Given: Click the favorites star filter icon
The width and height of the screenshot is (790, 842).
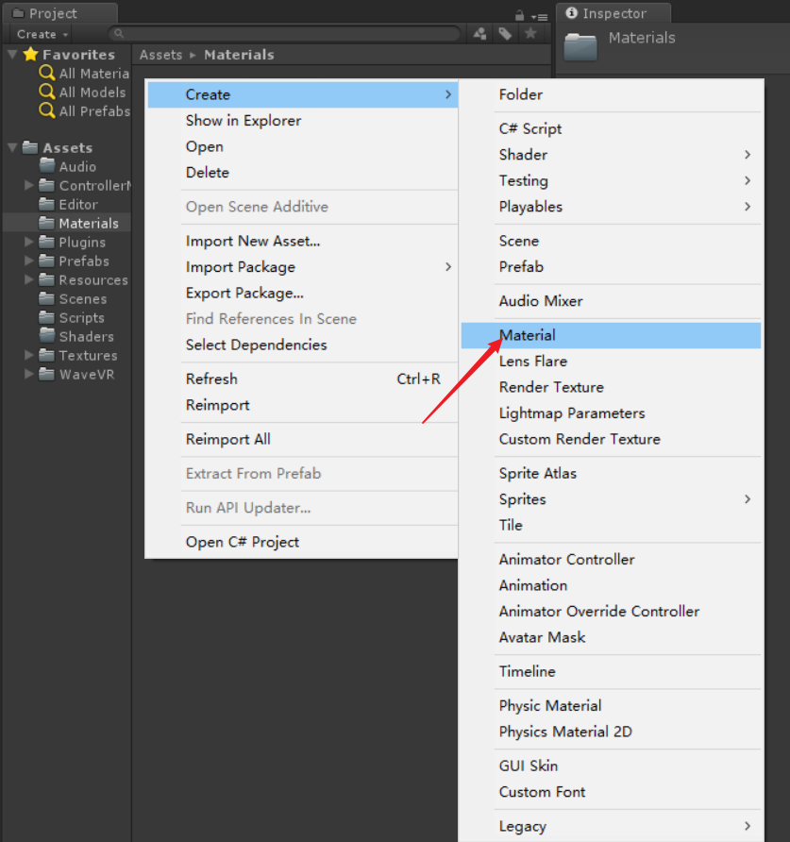Looking at the screenshot, I should pyautogui.click(x=530, y=33).
